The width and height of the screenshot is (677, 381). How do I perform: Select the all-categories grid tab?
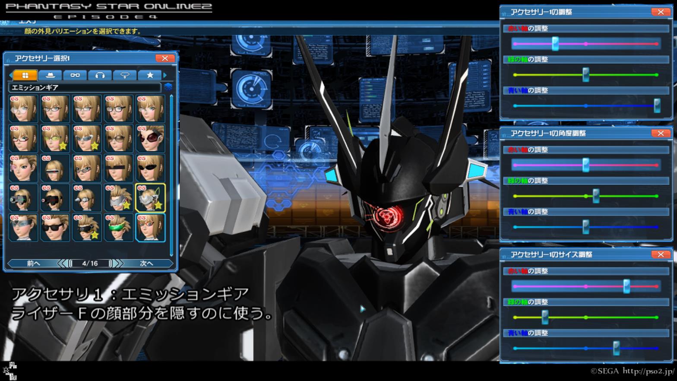(x=25, y=75)
